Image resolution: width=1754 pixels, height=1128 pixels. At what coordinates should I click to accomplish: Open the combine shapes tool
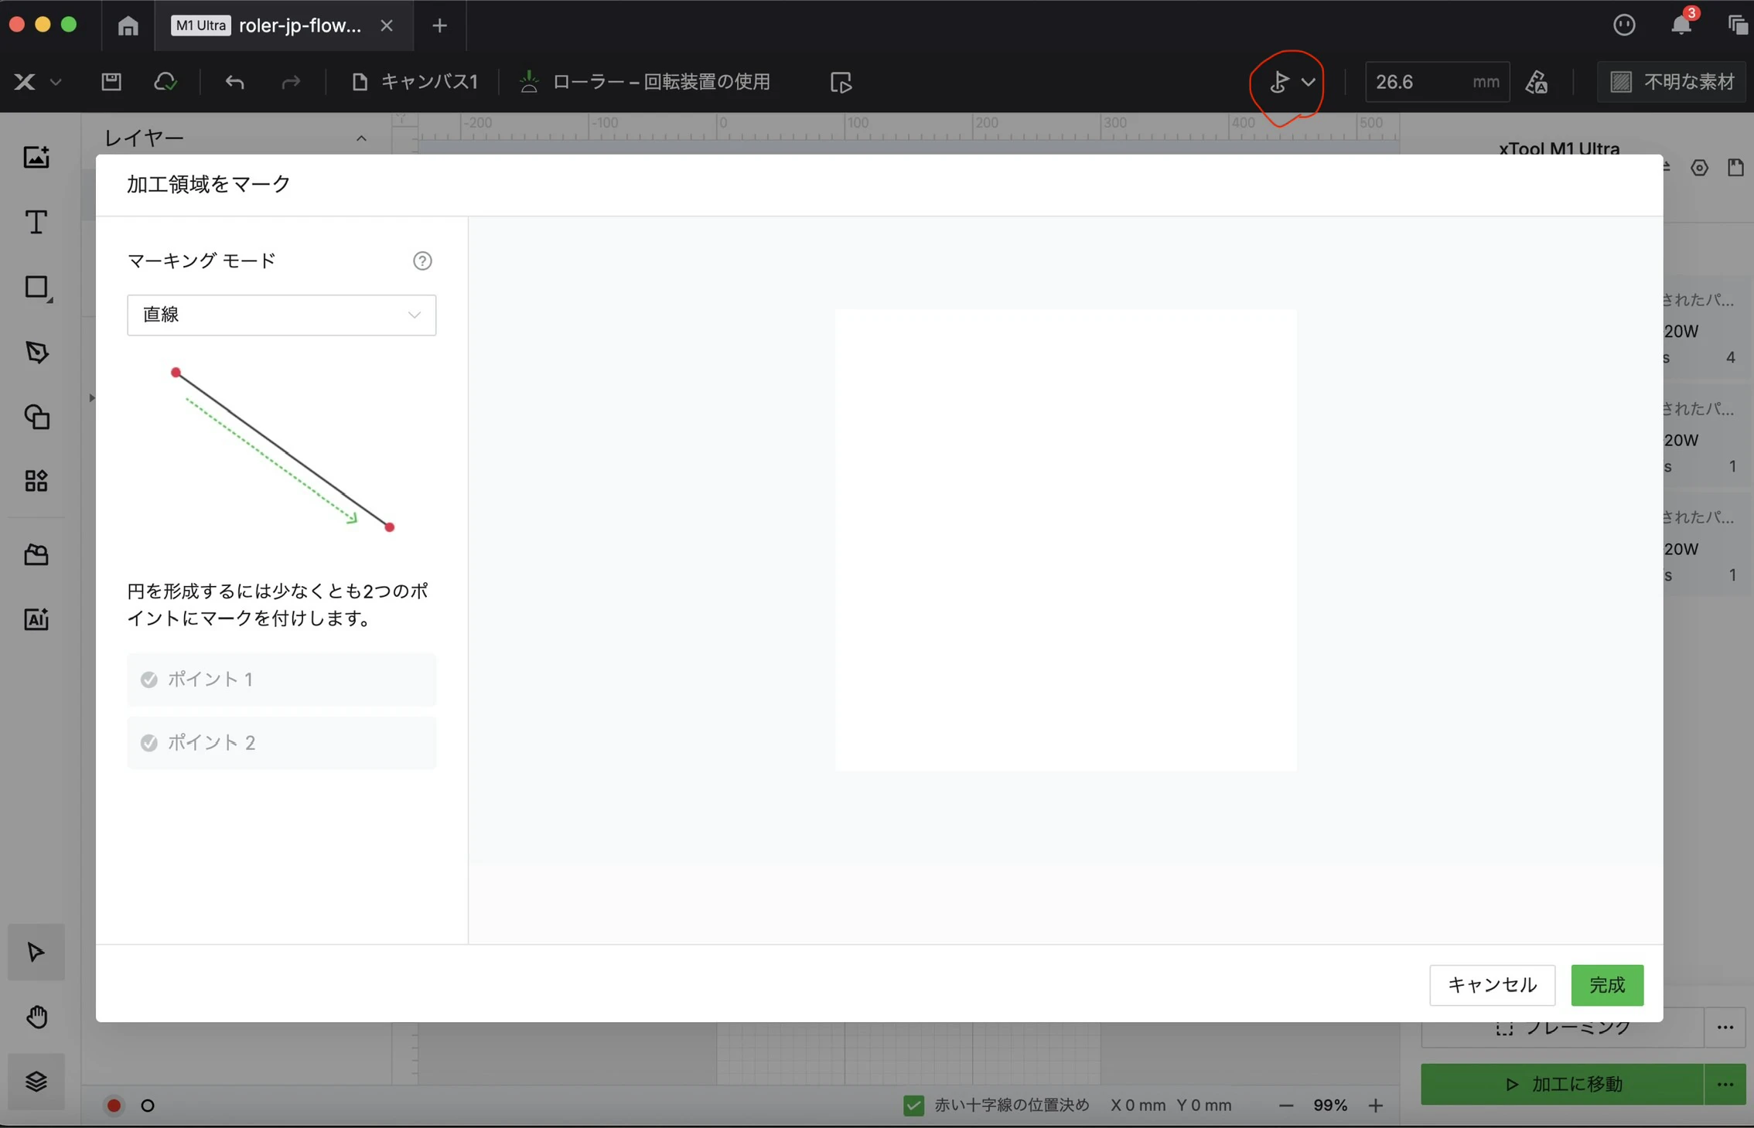point(36,417)
